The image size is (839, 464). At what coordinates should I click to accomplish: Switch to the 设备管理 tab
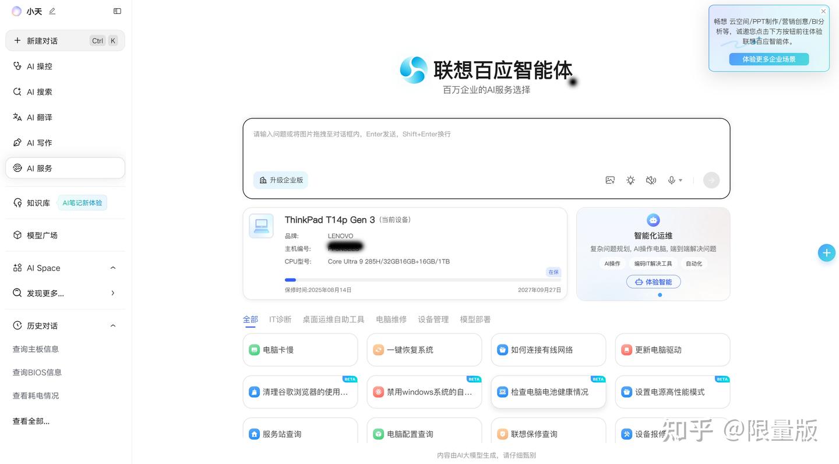pyautogui.click(x=433, y=319)
